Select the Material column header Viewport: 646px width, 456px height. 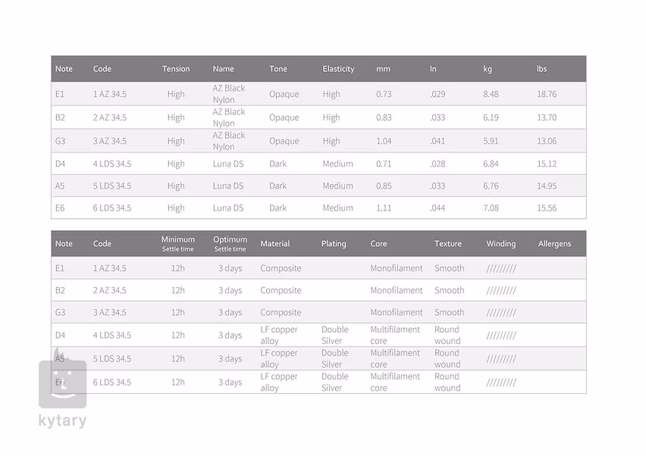(275, 244)
